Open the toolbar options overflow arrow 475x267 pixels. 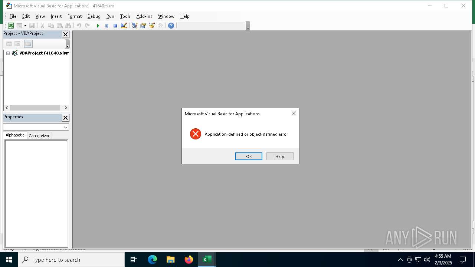pyautogui.click(x=248, y=26)
